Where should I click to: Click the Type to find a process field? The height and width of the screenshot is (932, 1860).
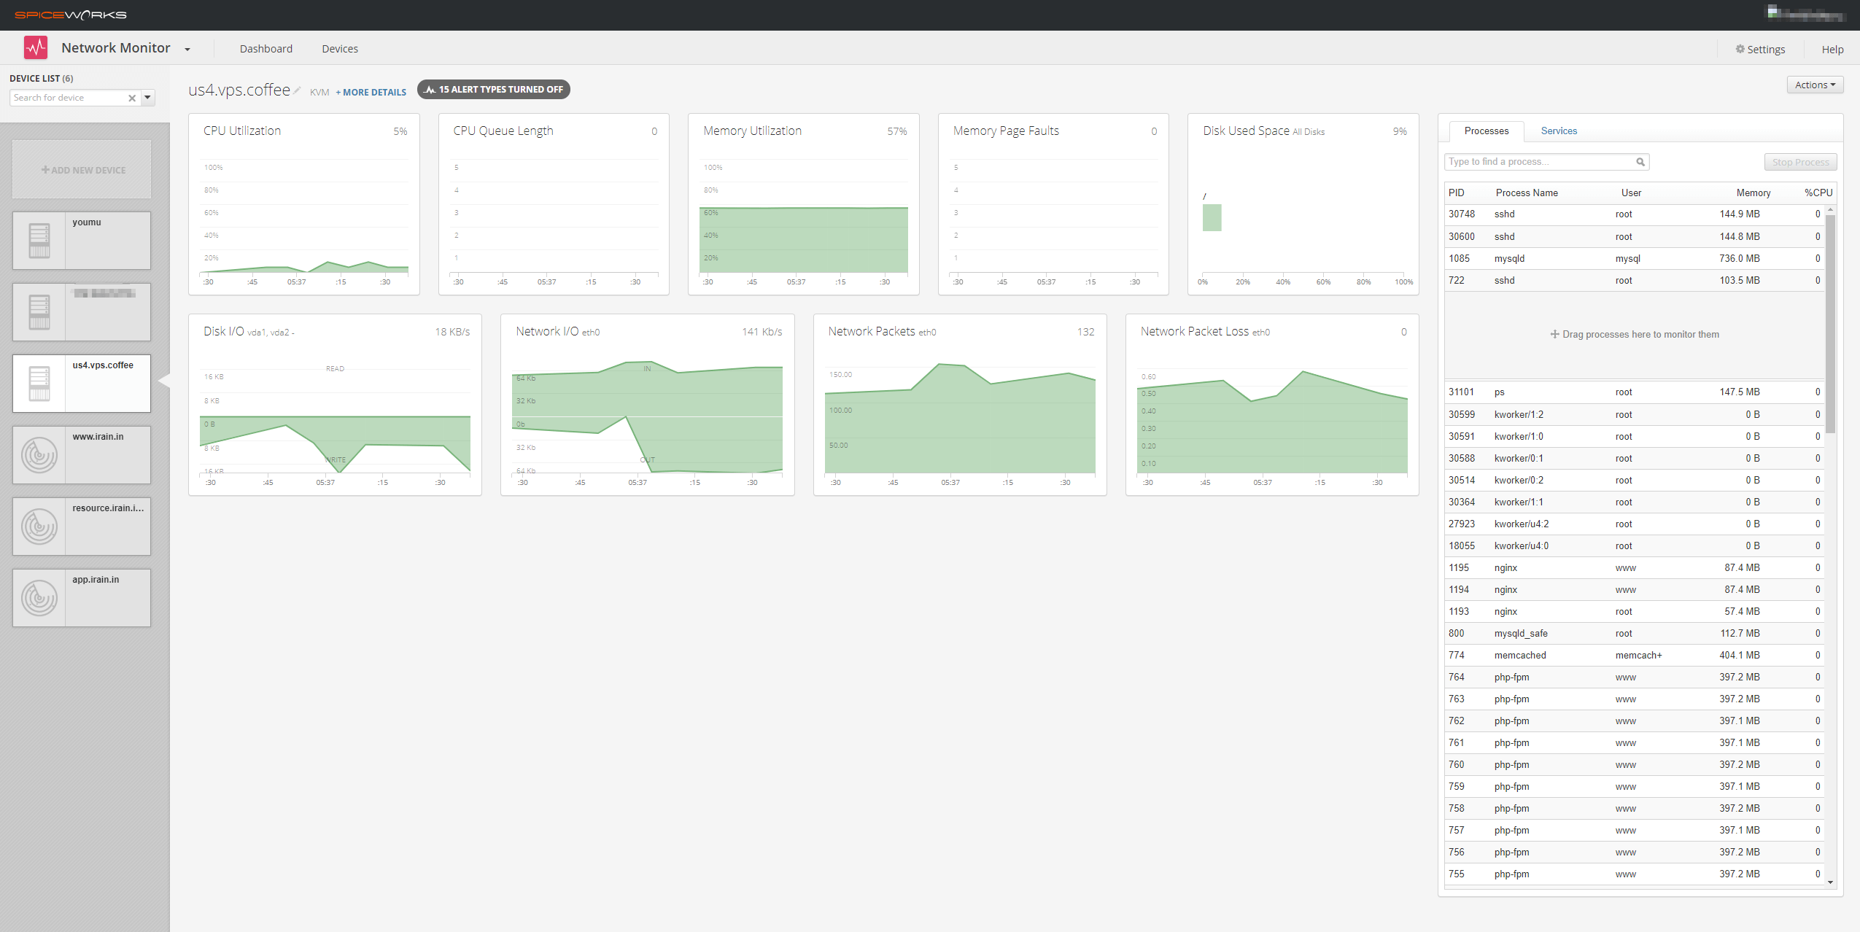1539,162
